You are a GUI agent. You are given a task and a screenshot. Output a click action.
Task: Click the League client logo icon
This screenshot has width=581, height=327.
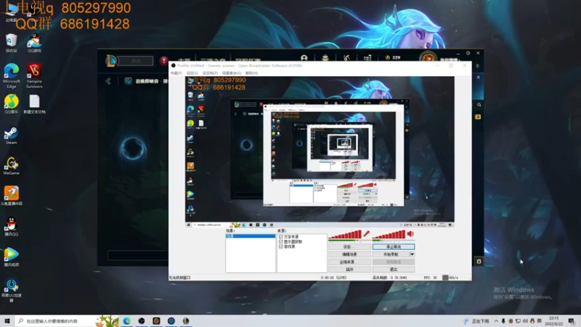111,60
